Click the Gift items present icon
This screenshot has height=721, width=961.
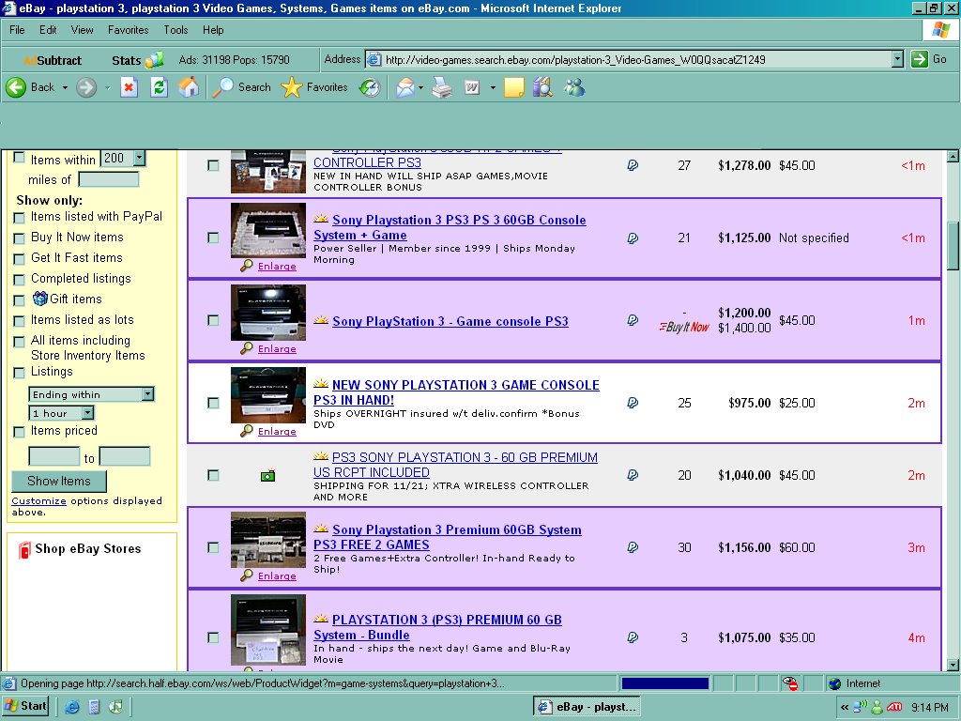(x=39, y=299)
